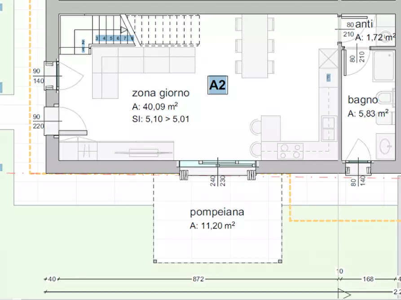Click the round washbasin in the bathroom
401x300 pixels.
(x=385, y=146)
